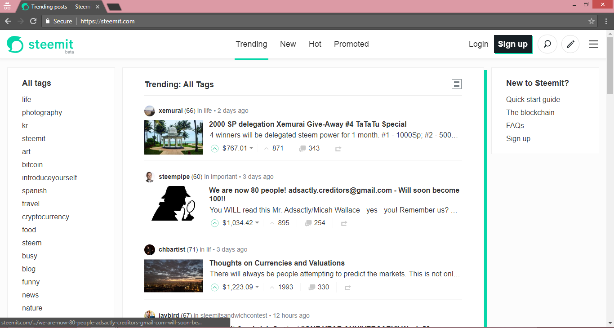Open the detective silhouette post thumbnail
Screen dimensions: 614x328
[174, 203]
